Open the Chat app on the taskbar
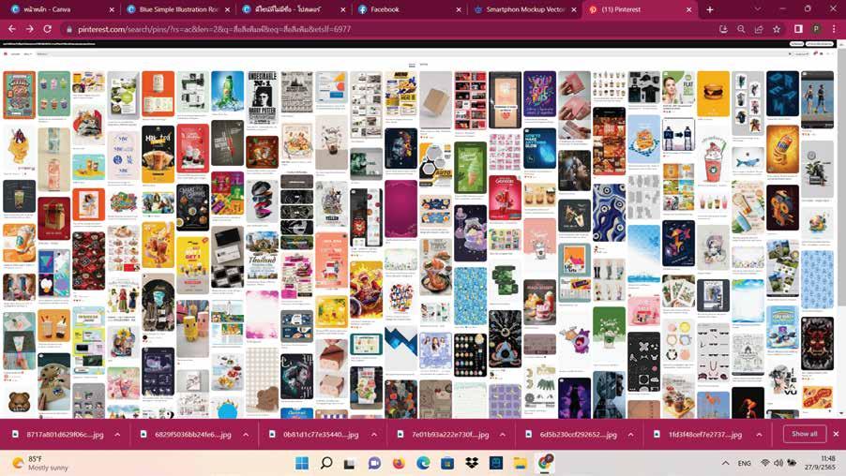This screenshot has height=476, width=846. pos(374,463)
